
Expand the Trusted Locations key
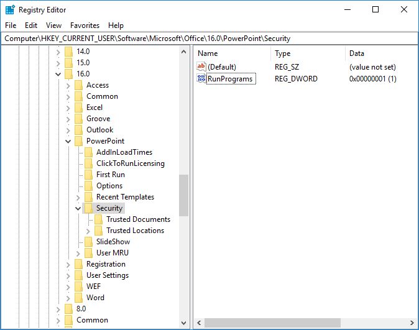(x=88, y=231)
